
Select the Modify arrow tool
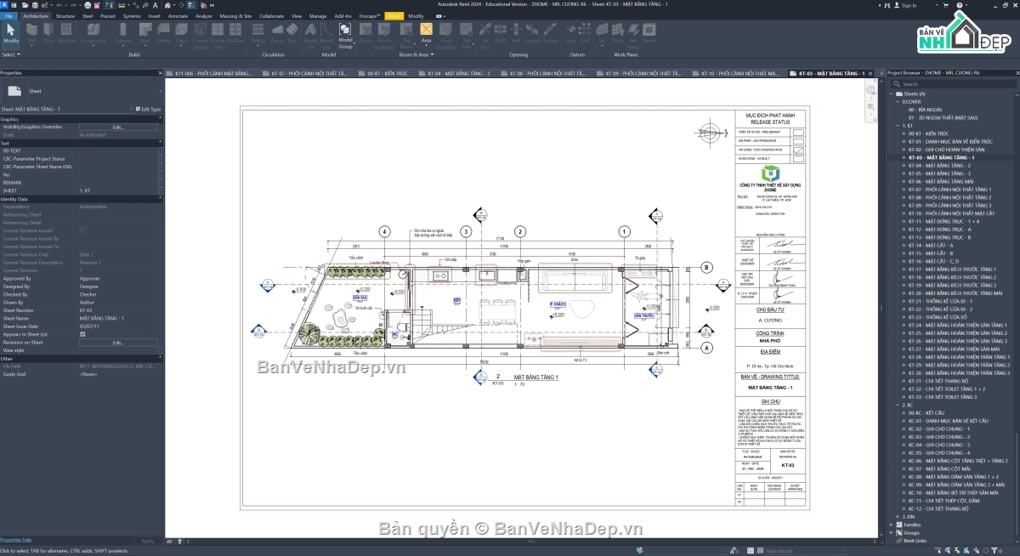[10, 33]
